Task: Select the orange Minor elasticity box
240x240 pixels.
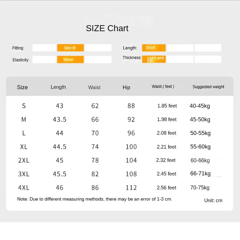Action: tap(70, 59)
